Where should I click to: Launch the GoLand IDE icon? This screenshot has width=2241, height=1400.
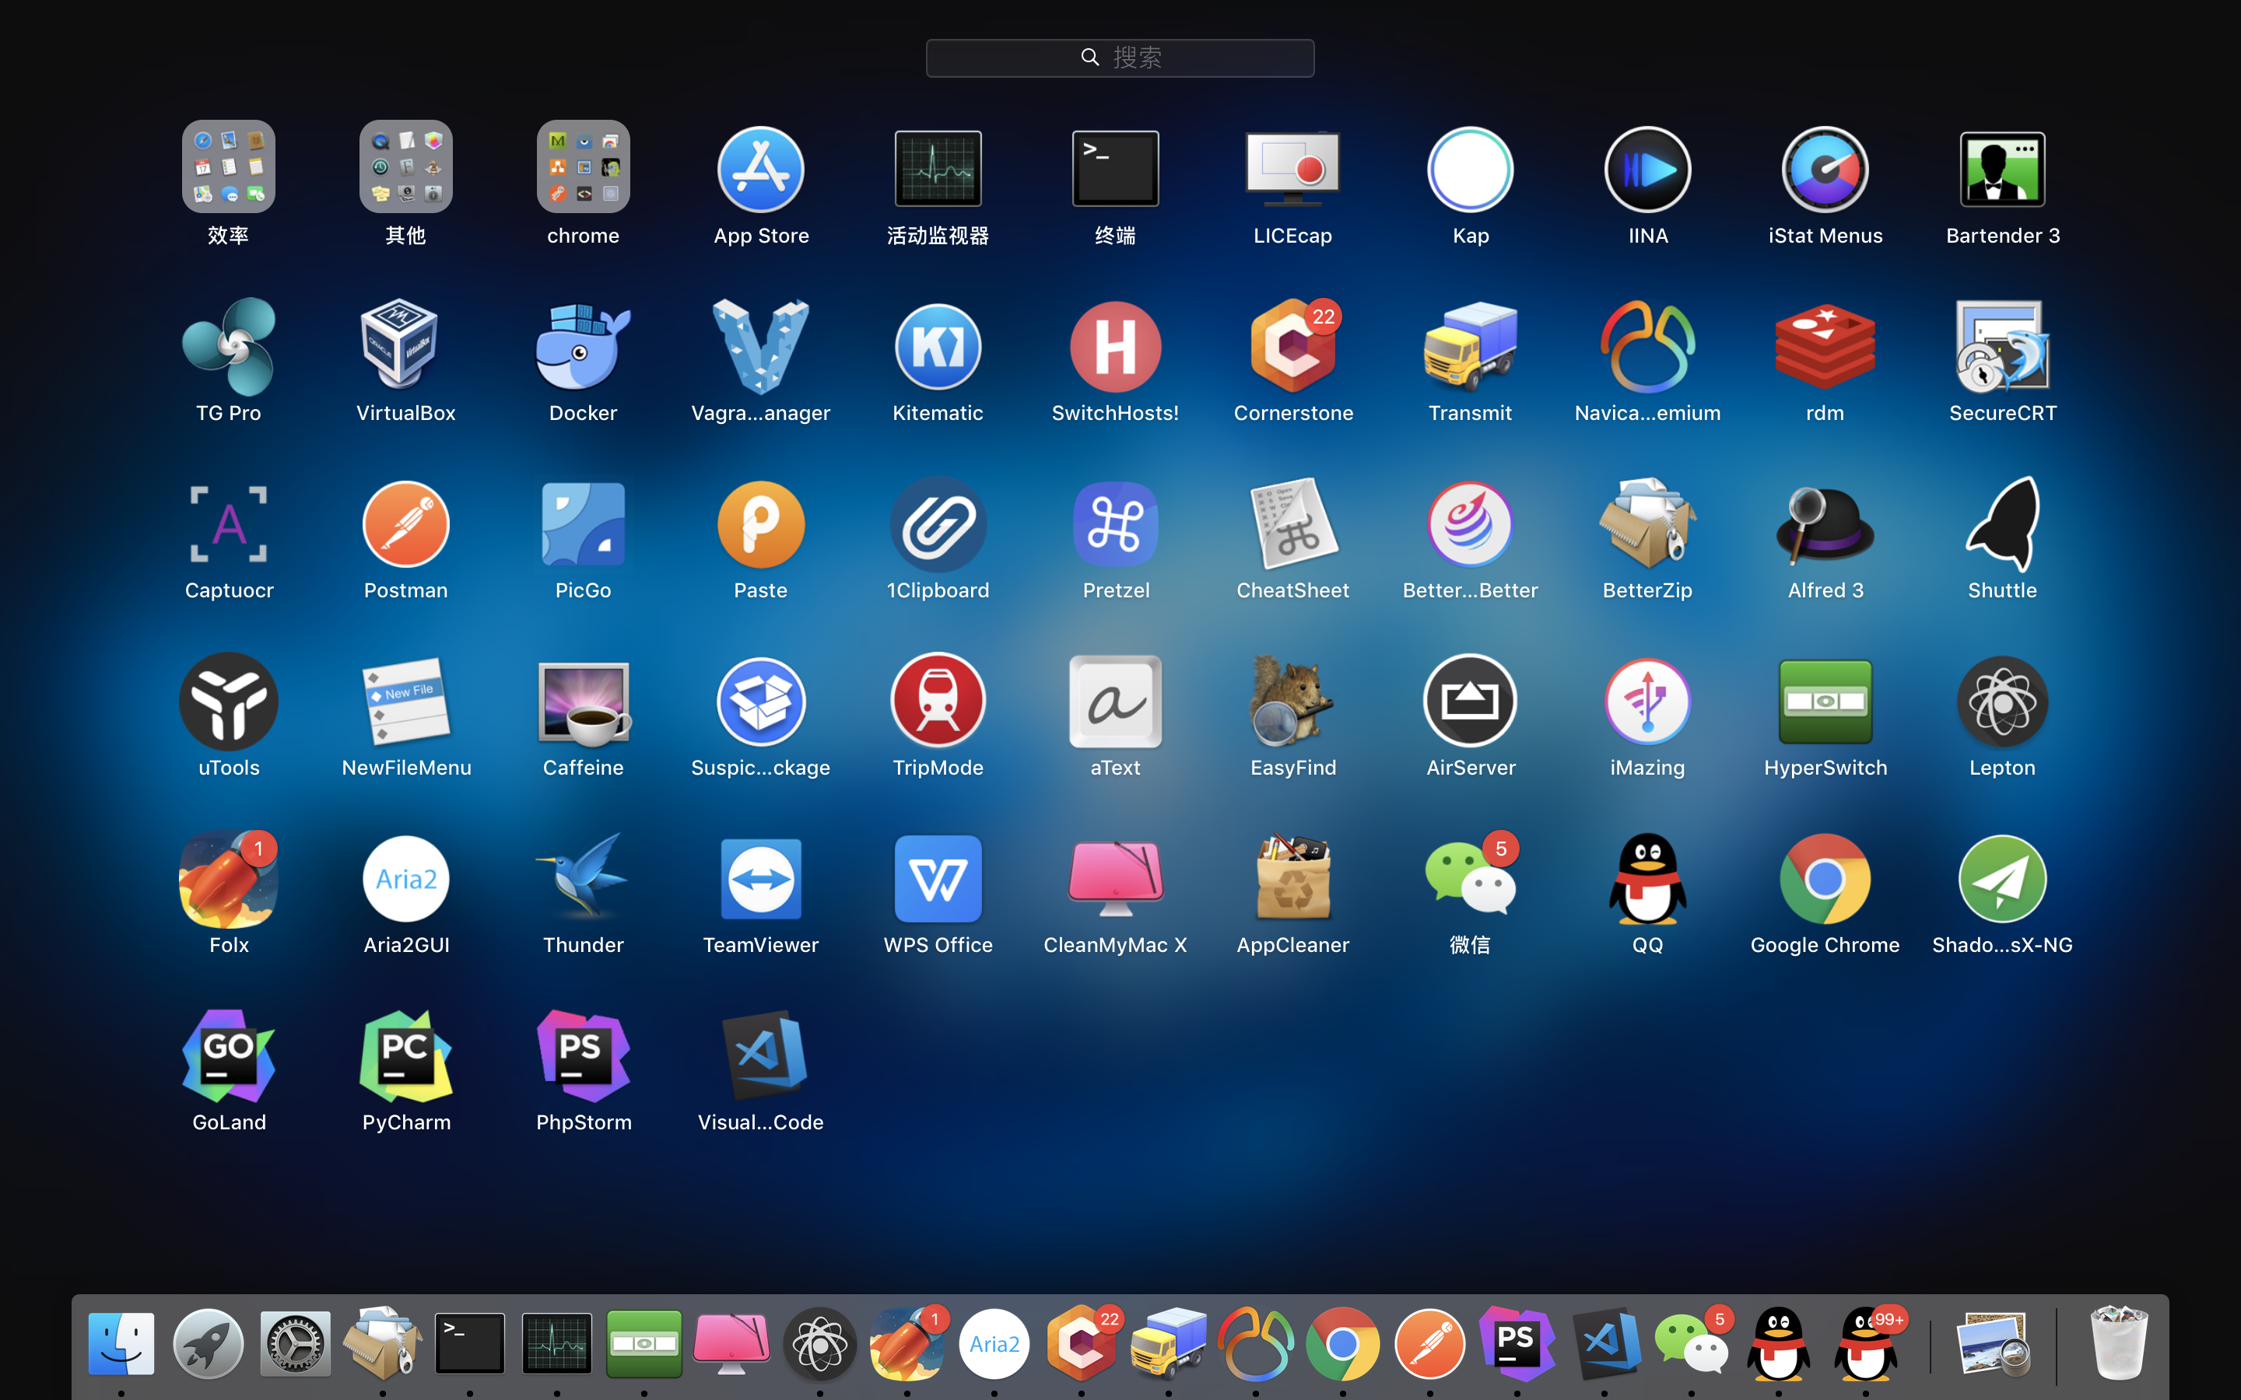229,1056
